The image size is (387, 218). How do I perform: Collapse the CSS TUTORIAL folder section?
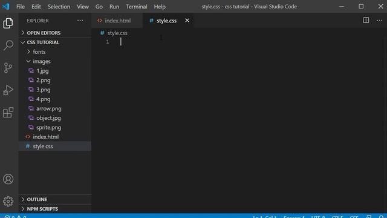tap(55, 42)
